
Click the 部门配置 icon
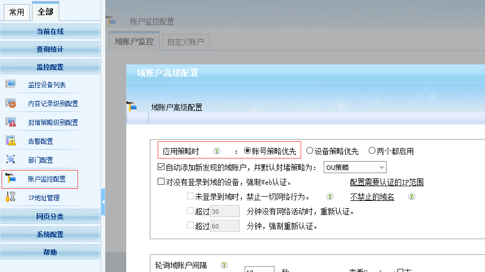10,160
